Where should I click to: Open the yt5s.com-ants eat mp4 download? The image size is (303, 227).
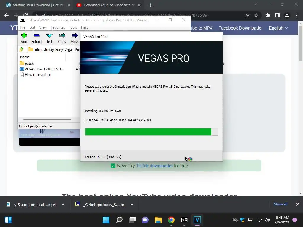tap(31, 205)
